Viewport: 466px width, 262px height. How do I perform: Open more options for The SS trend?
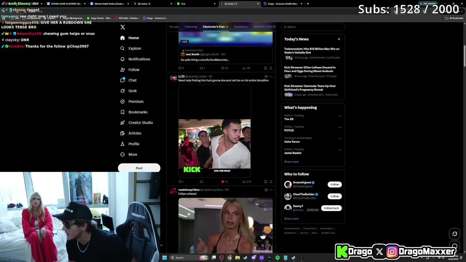coord(340,116)
